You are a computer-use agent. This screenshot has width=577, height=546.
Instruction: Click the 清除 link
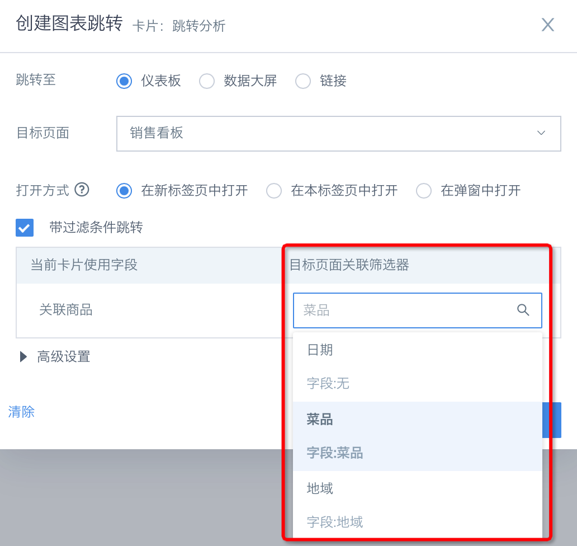21,412
